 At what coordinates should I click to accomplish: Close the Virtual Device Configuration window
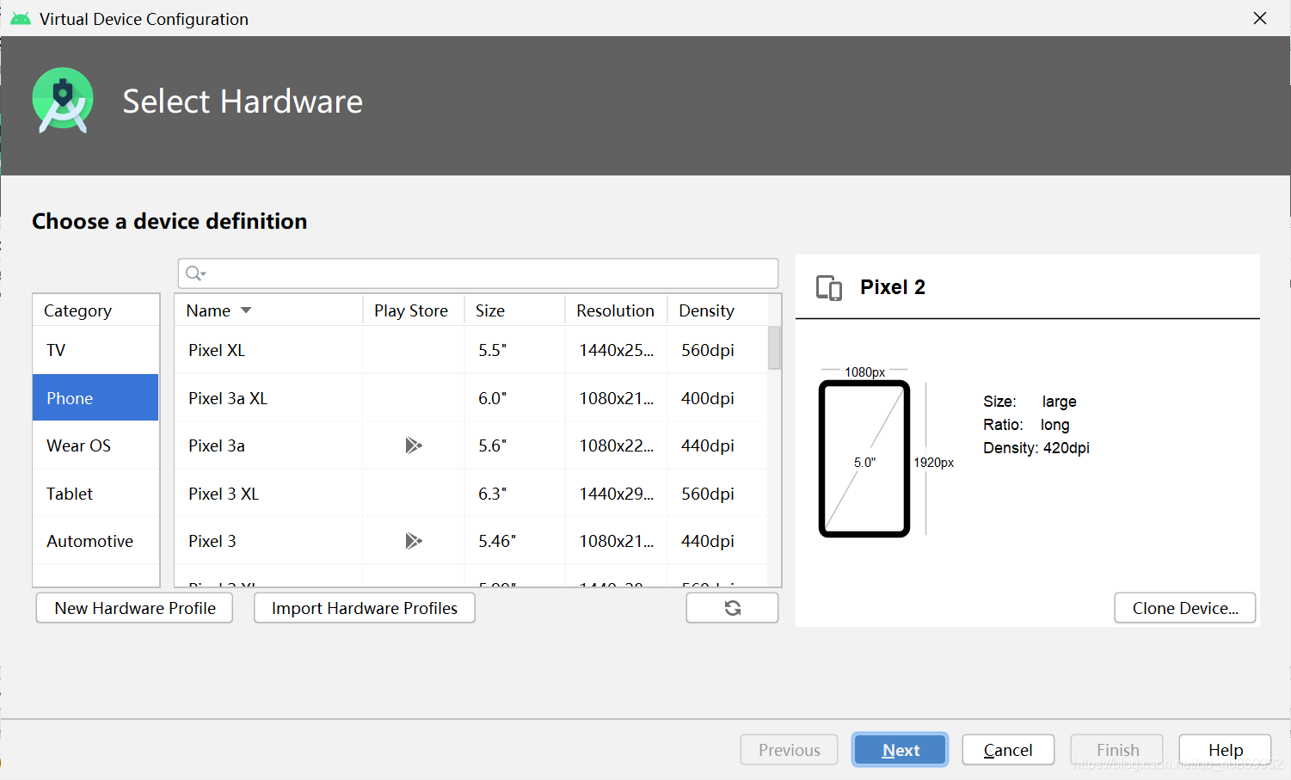tap(1260, 18)
